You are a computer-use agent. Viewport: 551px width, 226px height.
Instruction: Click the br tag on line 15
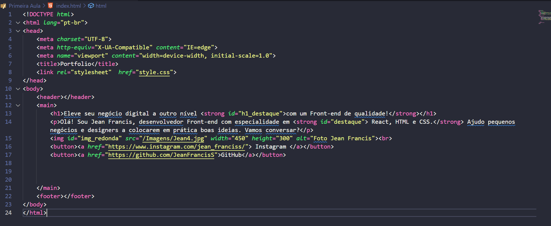(385, 138)
